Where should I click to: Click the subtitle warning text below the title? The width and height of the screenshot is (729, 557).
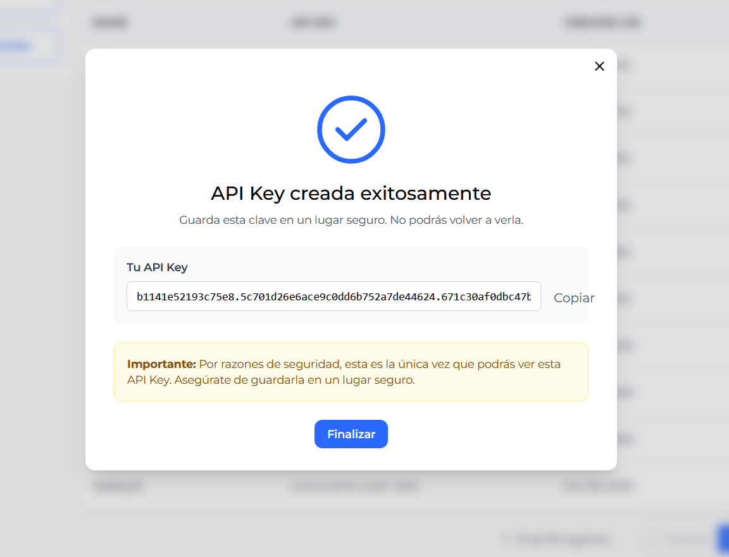point(351,219)
